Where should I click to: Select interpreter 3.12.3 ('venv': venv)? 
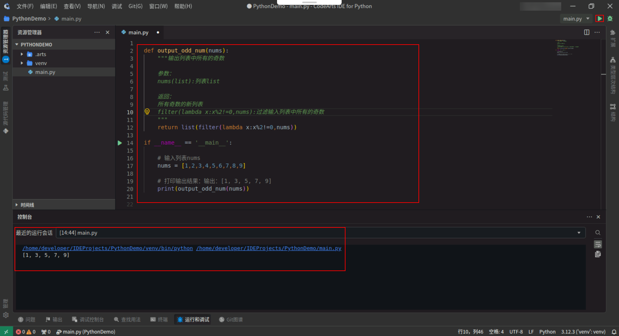(583, 332)
